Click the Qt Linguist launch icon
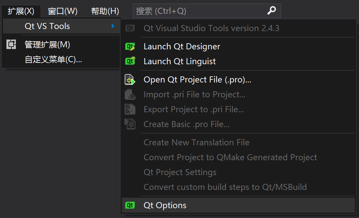 pos(130,61)
